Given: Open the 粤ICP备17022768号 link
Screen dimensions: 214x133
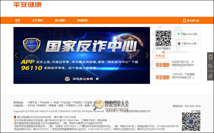Looking at the screenshot, I should click(65, 117).
